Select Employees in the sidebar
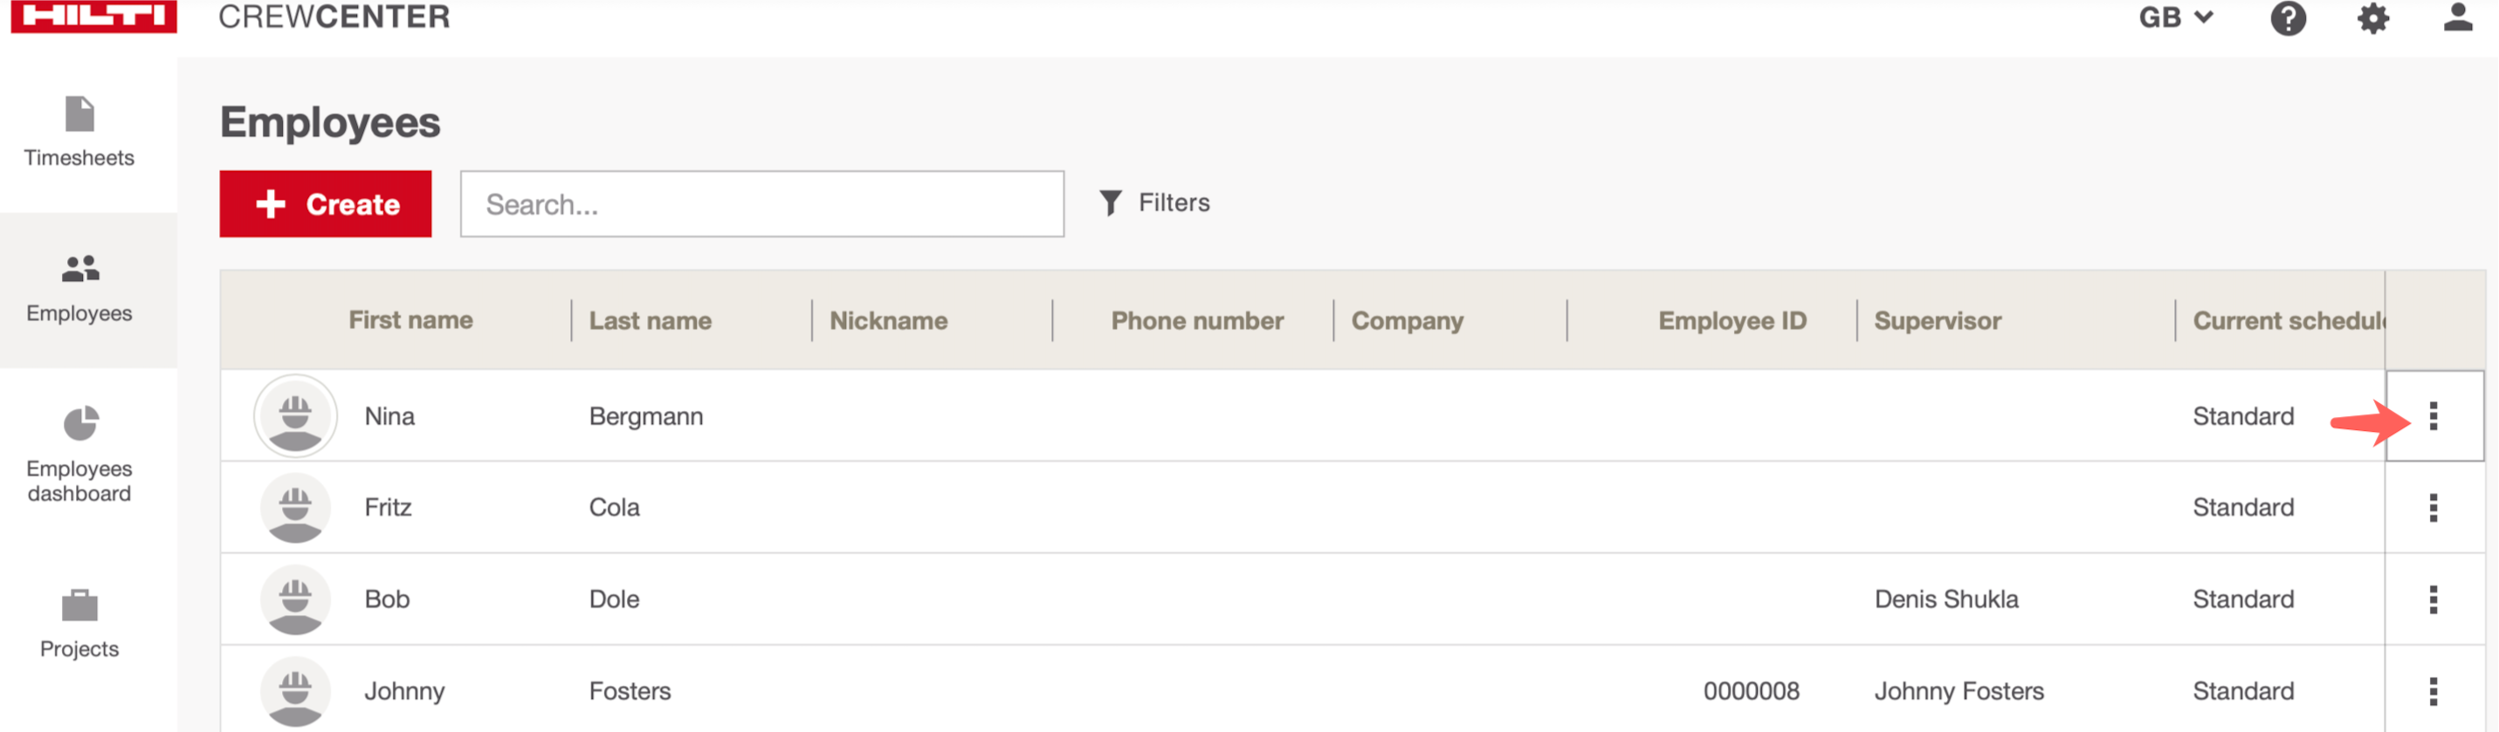Viewport: 2499px width, 732px height. pyautogui.click(x=79, y=289)
